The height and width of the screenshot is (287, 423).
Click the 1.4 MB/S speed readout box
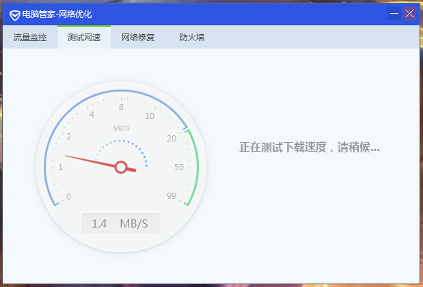(120, 223)
